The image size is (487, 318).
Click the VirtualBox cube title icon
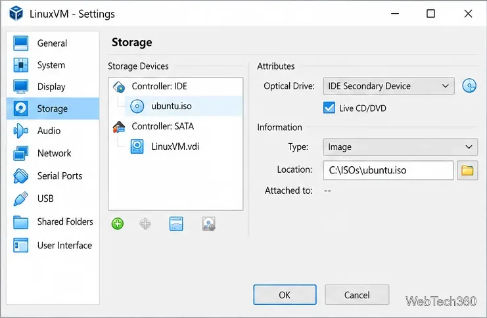point(16,13)
